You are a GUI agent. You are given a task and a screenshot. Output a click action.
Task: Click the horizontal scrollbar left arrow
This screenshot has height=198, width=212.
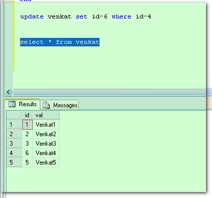(8, 92)
